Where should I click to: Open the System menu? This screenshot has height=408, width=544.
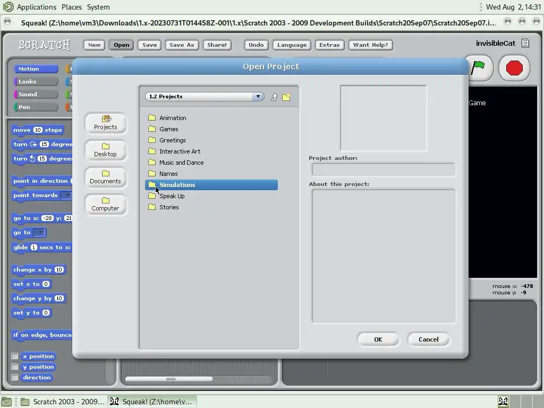coord(98,7)
